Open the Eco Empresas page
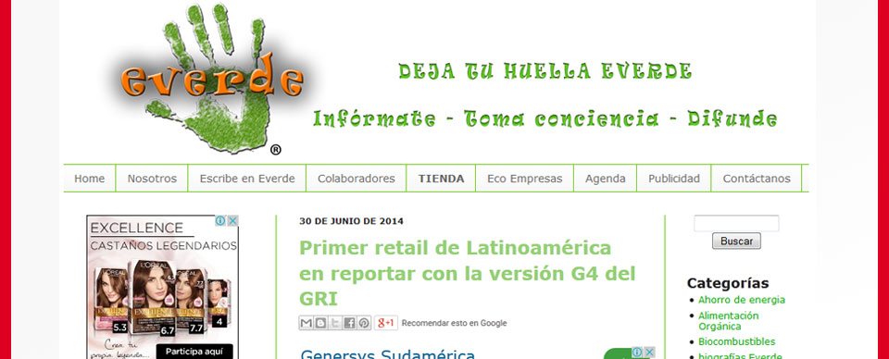 tap(524, 179)
